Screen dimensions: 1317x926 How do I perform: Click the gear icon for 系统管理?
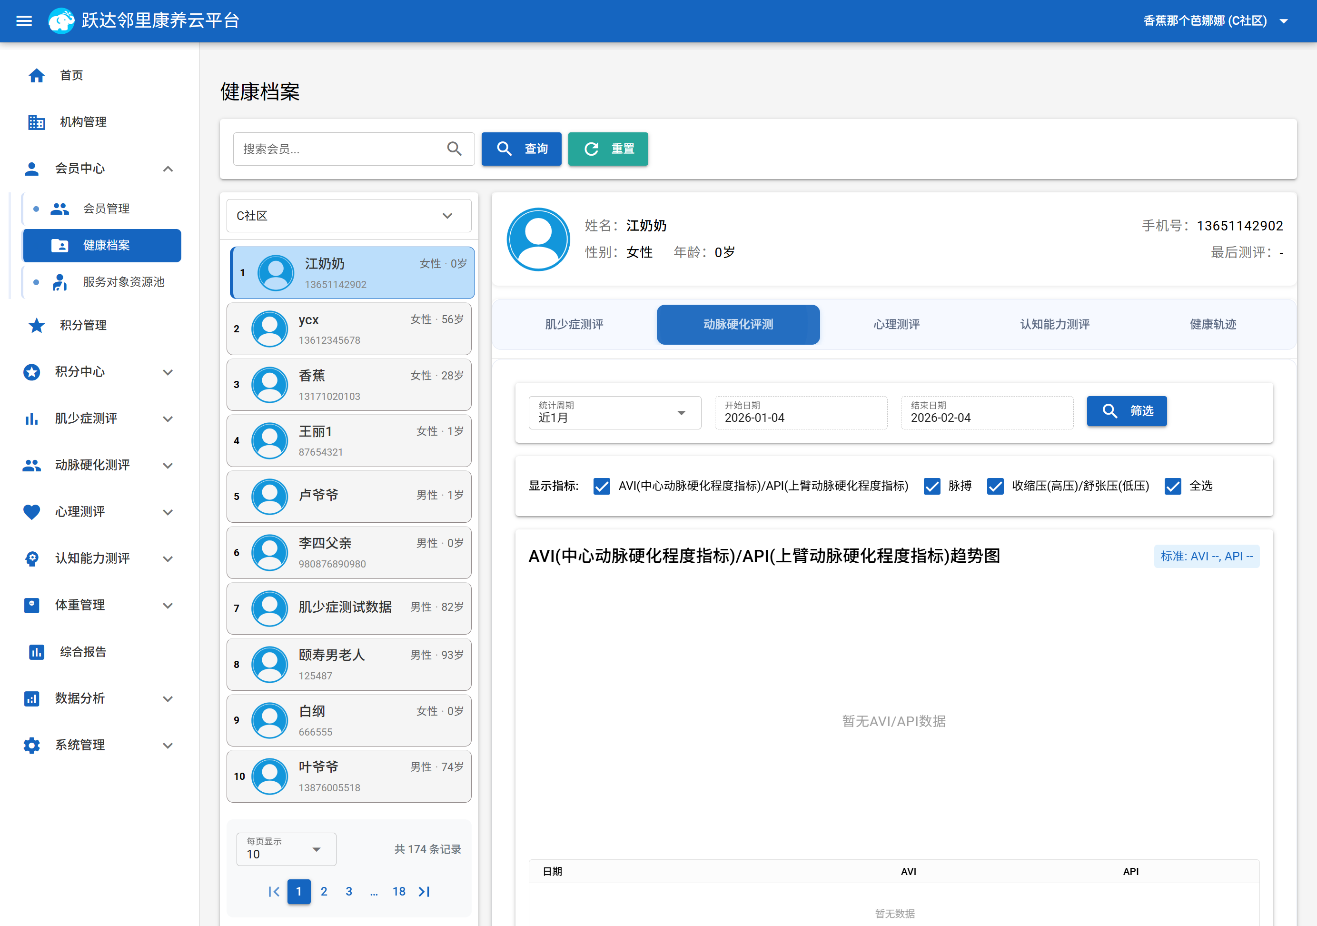pyautogui.click(x=31, y=745)
